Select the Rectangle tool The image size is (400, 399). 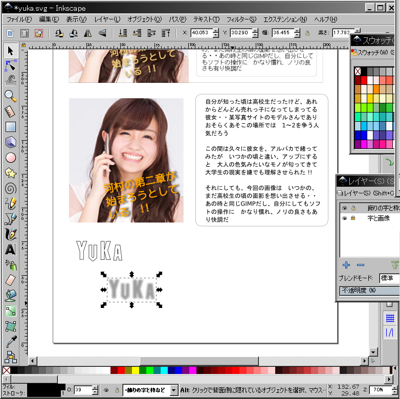tap(10, 127)
